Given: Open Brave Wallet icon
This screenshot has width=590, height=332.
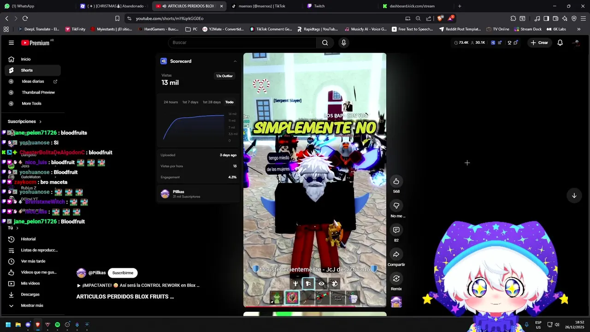Looking at the screenshot, I should click(x=555, y=18).
